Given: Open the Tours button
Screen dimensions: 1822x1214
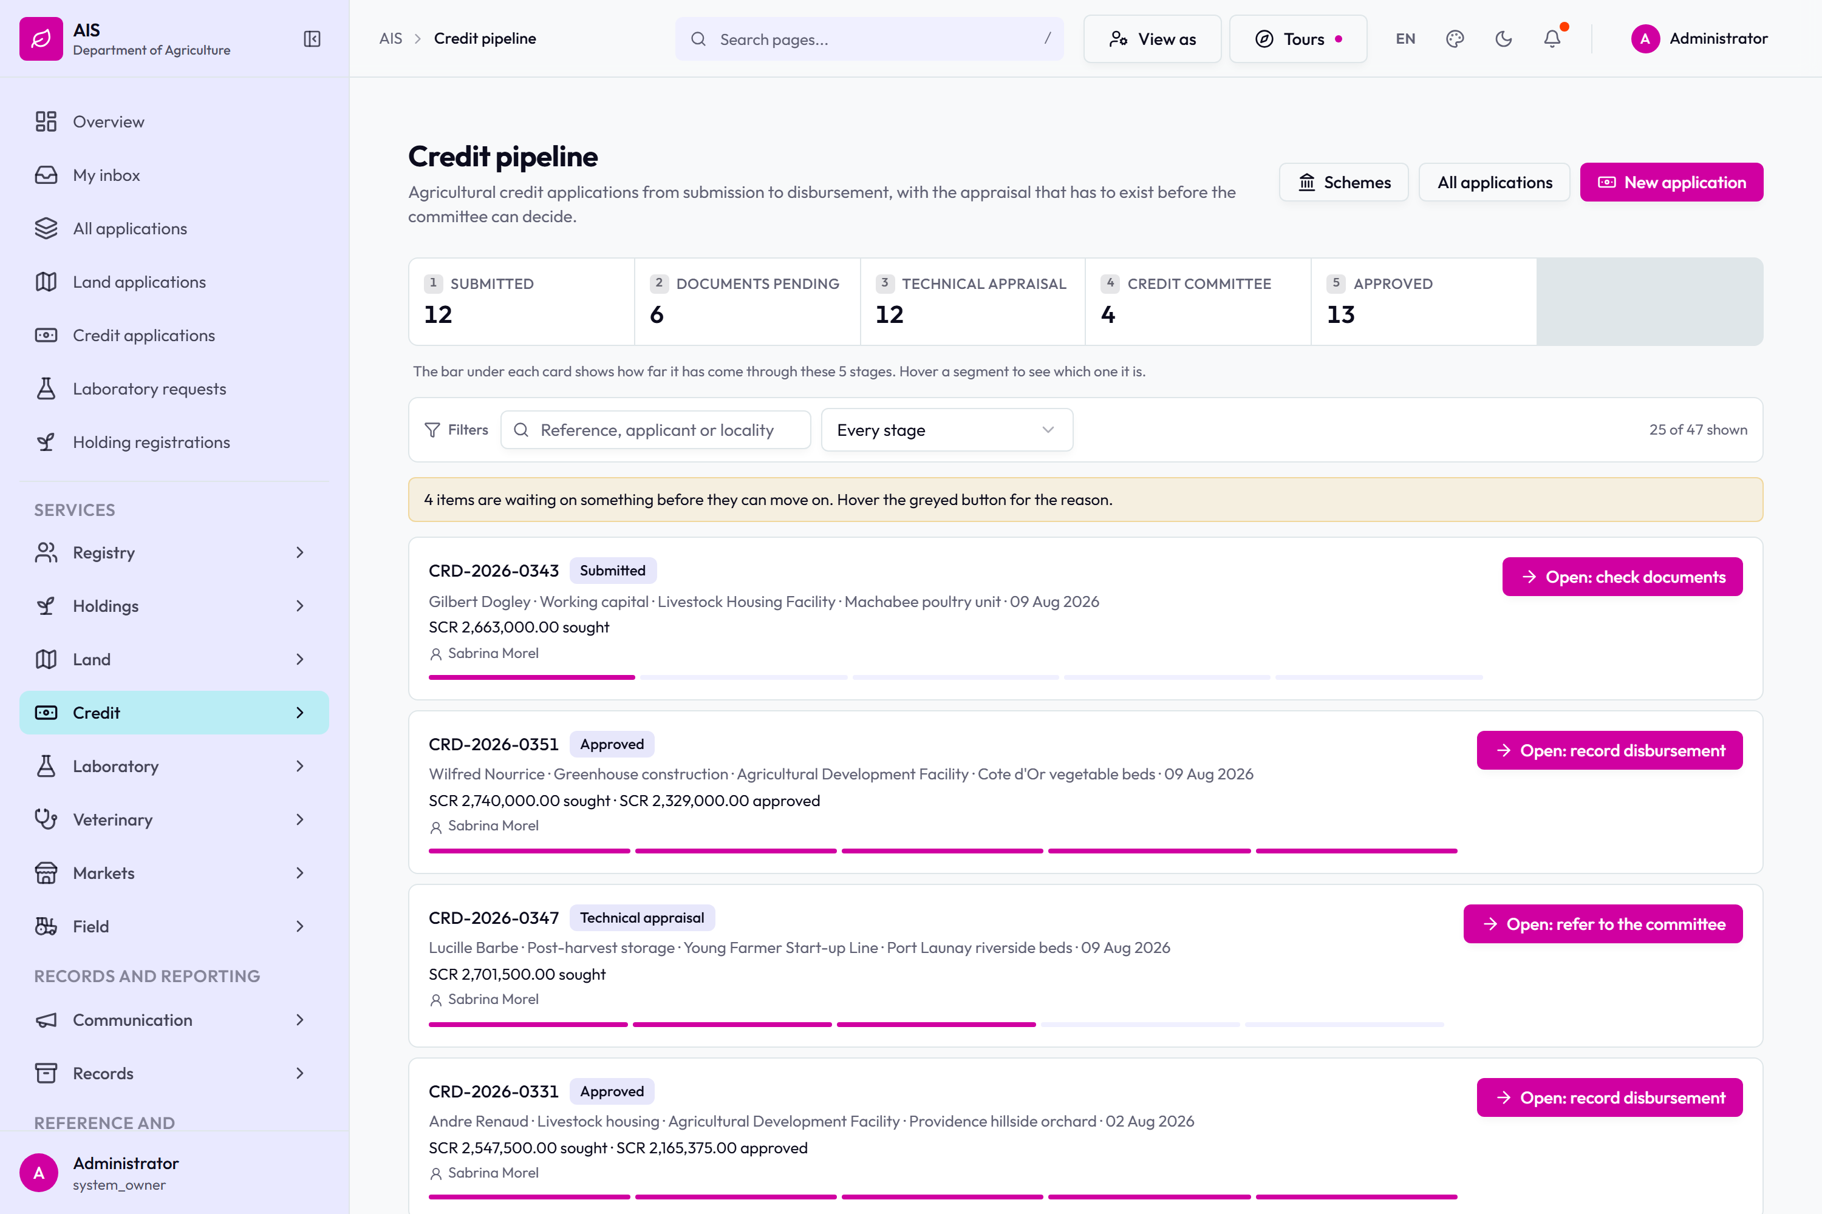Looking at the screenshot, I should [x=1297, y=39].
